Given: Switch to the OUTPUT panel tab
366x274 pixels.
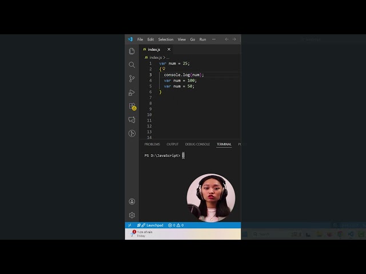Looking at the screenshot, I should pyautogui.click(x=173, y=144).
